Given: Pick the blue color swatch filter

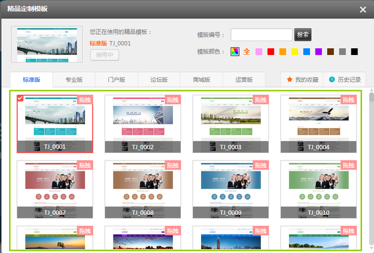Looking at the screenshot, I should tap(307, 52).
